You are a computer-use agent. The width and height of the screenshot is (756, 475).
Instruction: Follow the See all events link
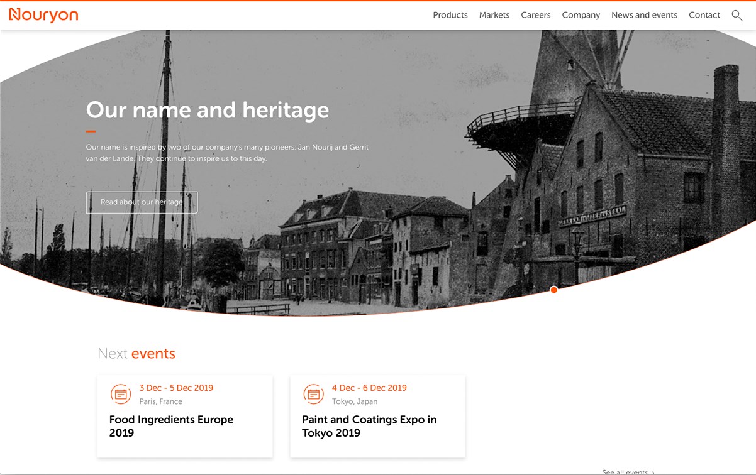click(x=627, y=472)
